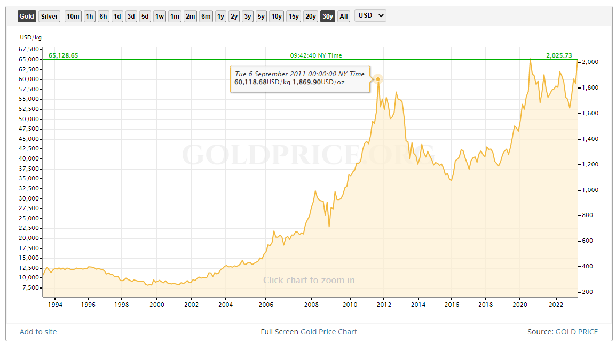Image resolution: width=616 pixels, height=344 pixels.
Task: Click the 65,128.65 current price label
Action: pos(63,55)
